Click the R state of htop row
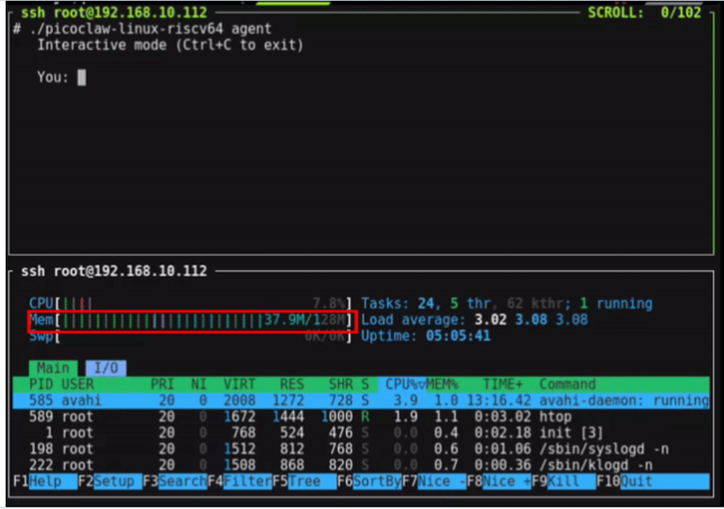The height and width of the screenshot is (509, 724). (x=365, y=416)
